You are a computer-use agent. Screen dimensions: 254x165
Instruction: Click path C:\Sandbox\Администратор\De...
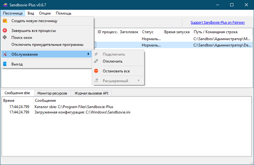coord(222,46)
